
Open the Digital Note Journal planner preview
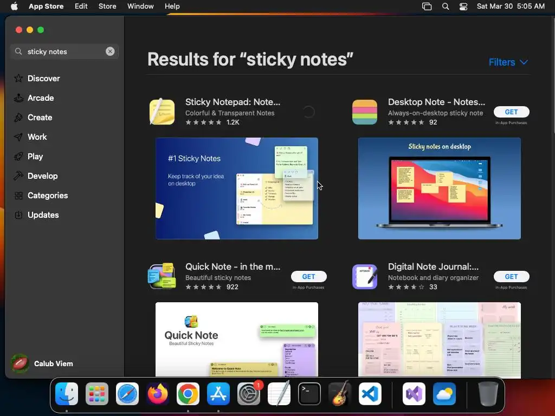click(x=439, y=340)
